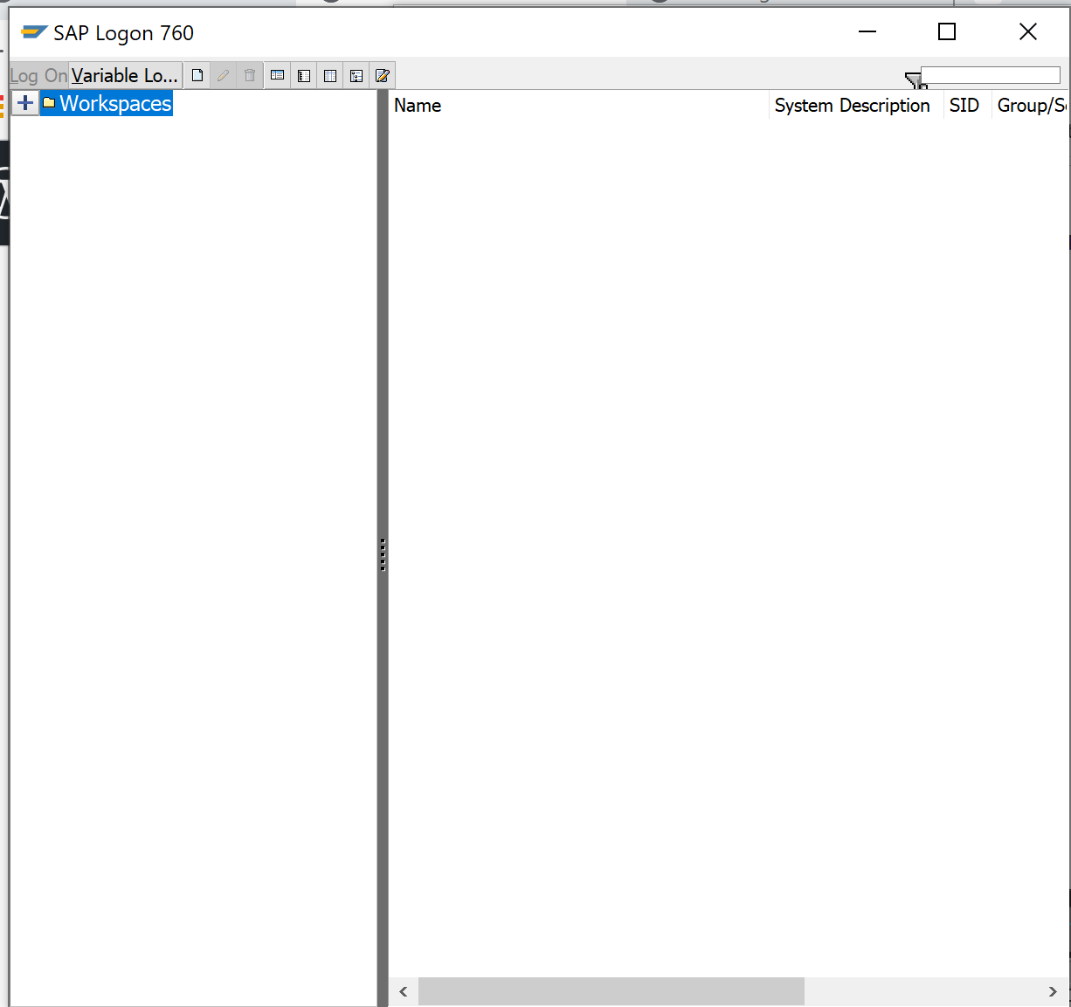1071x1007 pixels.
Task: Click the Log On button
Action: point(38,76)
